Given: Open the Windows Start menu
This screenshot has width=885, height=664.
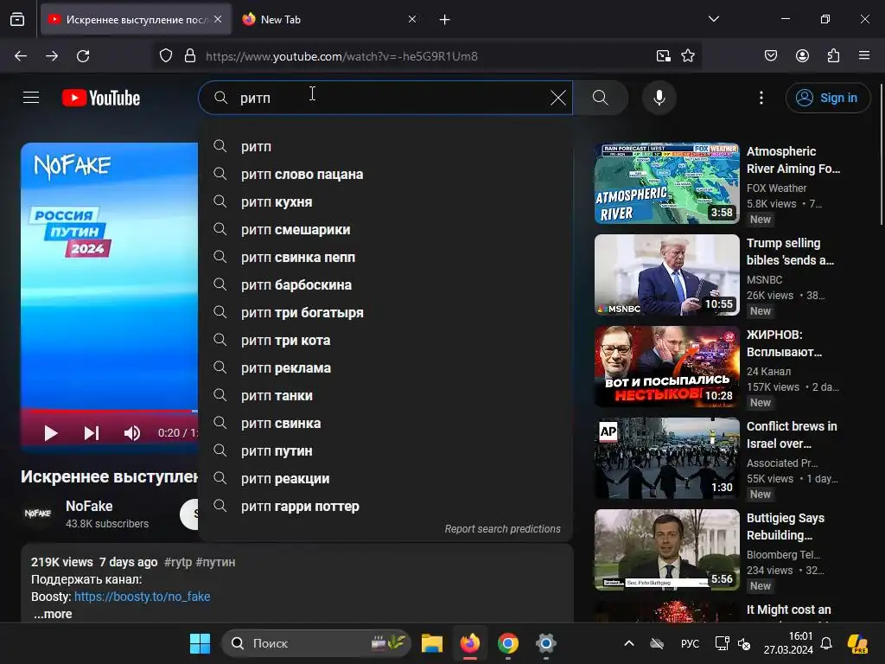Looking at the screenshot, I should (200, 643).
